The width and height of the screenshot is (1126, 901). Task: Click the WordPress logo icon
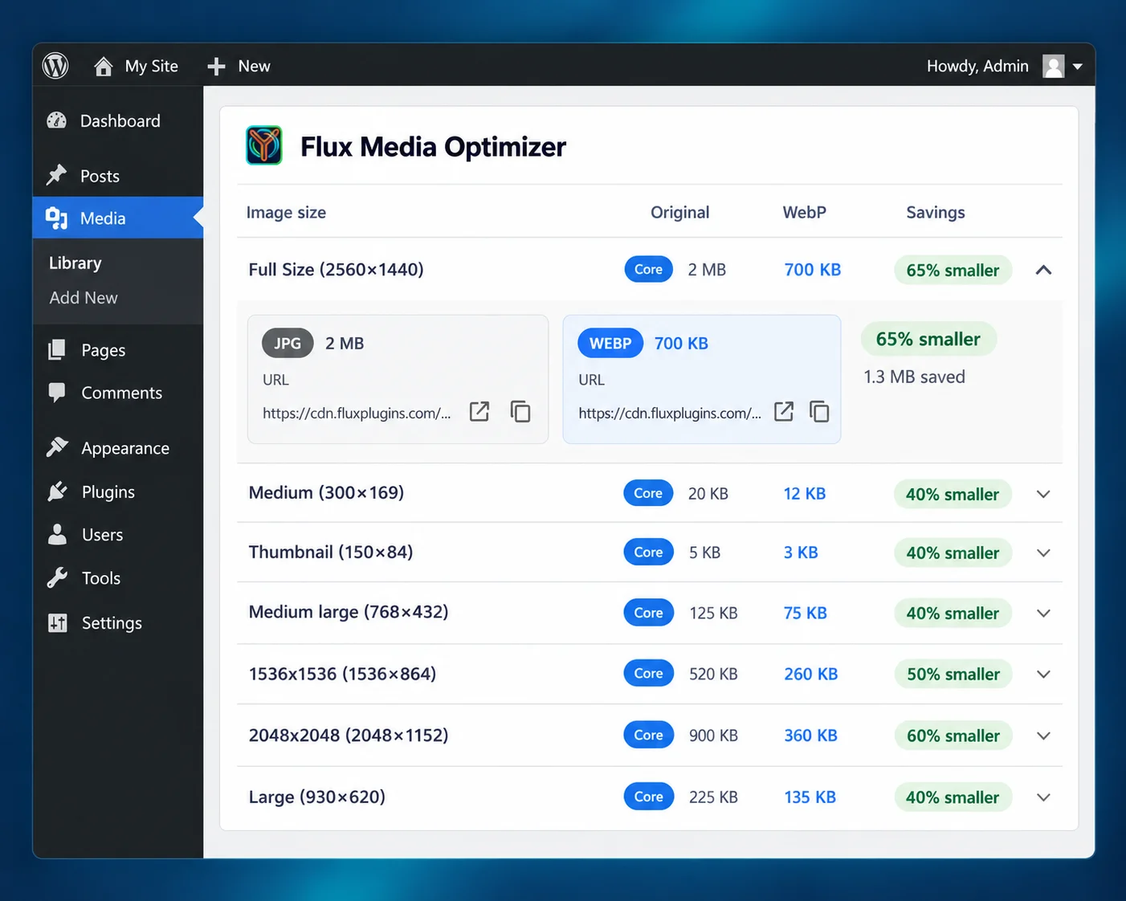[55, 65]
